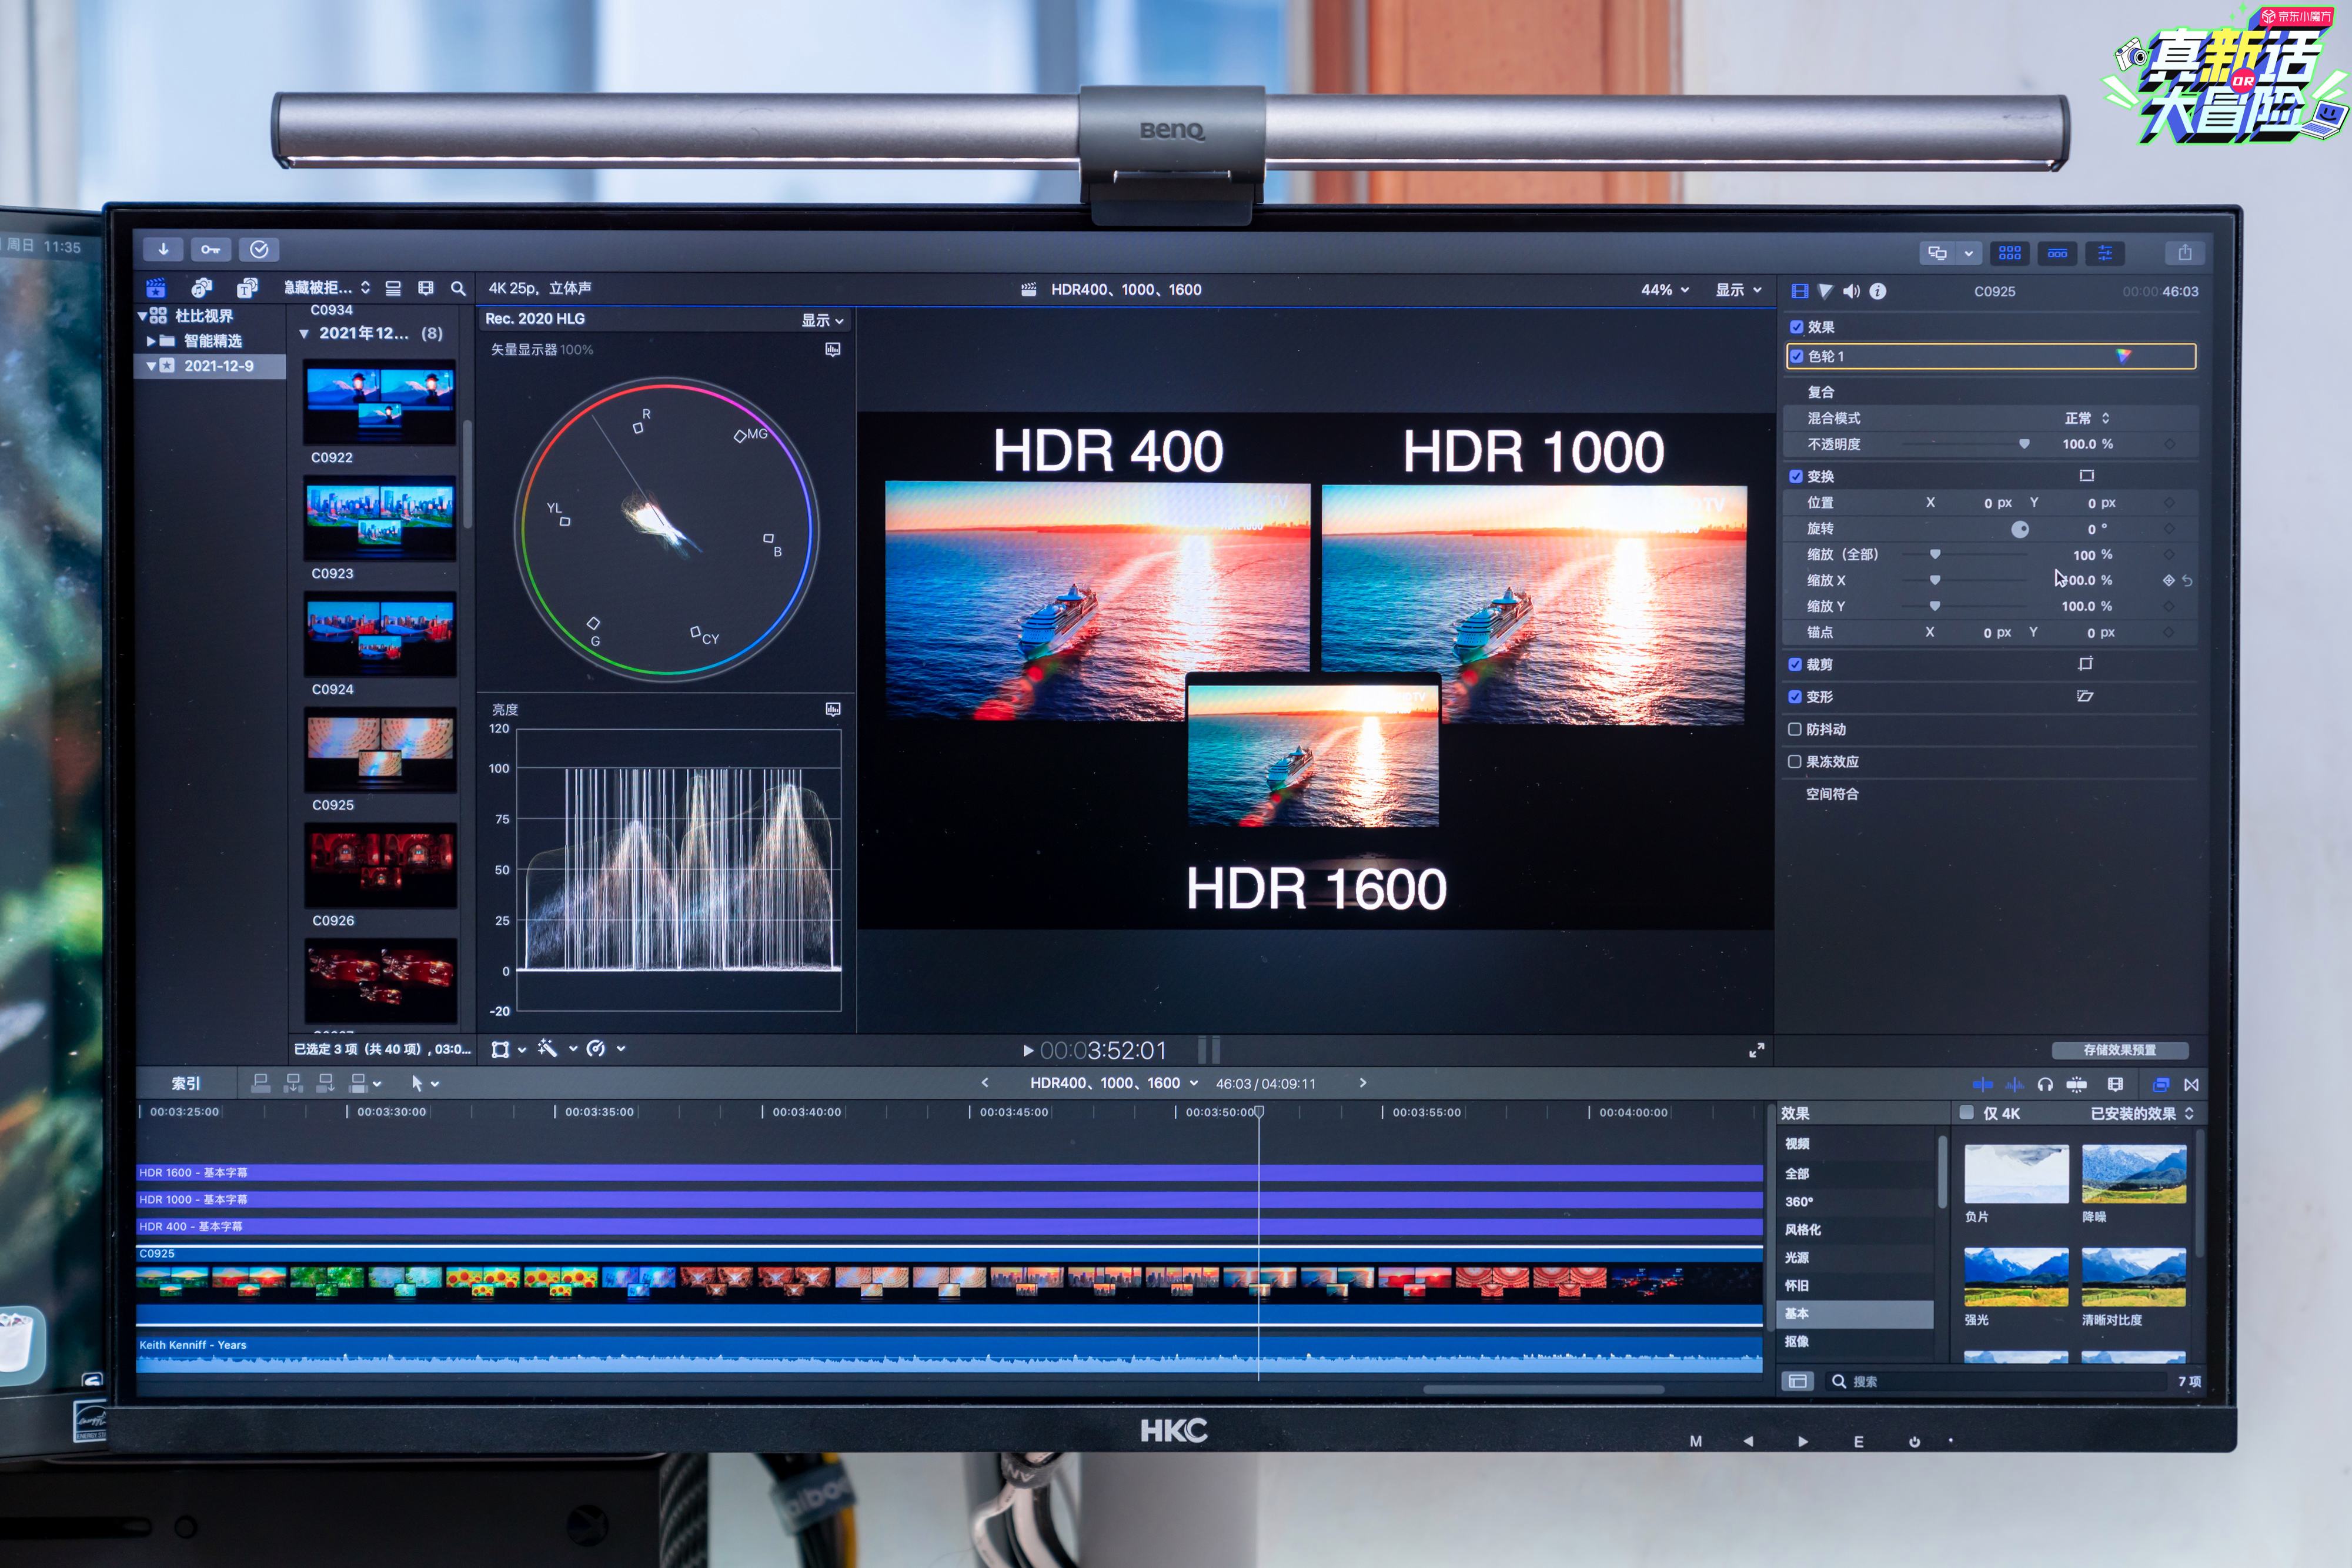Open vectorscope settings icon
Image resolution: width=2352 pixels, height=1568 pixels.
click(833, 349)
